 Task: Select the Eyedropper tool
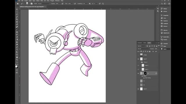pos(17,24)
